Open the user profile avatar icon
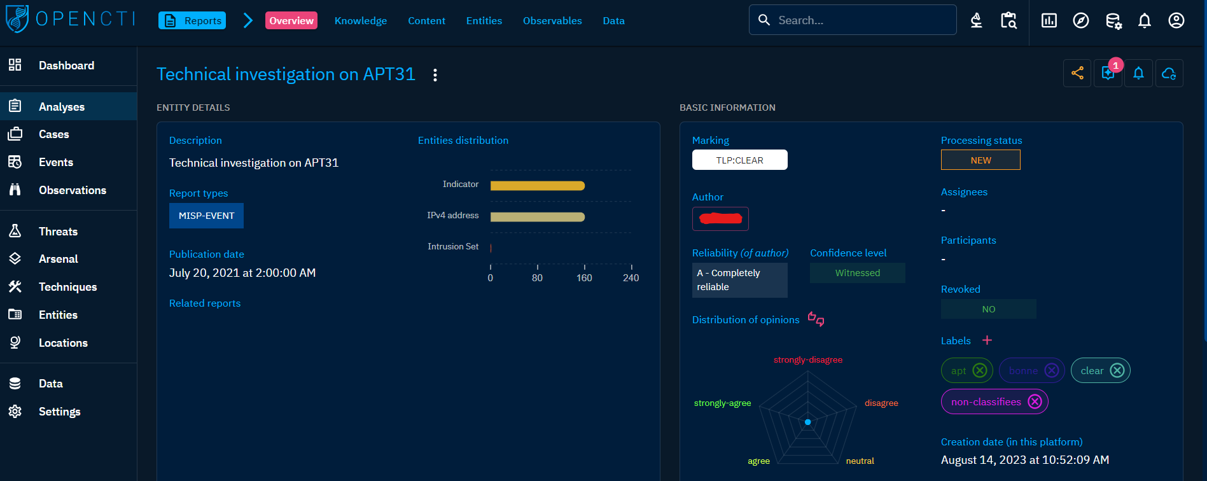Screen dimensions: 1207x481 (x=1176, y=20)
